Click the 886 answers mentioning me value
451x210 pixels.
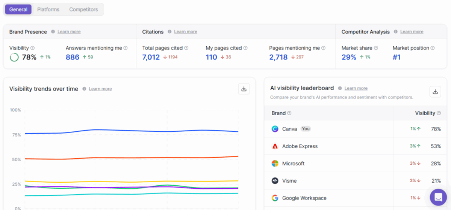tap(73, 57)
